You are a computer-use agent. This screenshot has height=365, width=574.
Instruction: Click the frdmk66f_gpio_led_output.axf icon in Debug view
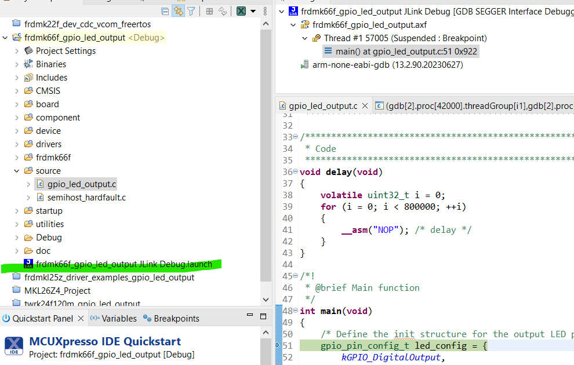point(304,25)
